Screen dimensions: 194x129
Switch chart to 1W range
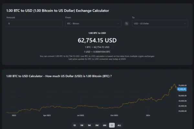(x=82, y=125)
